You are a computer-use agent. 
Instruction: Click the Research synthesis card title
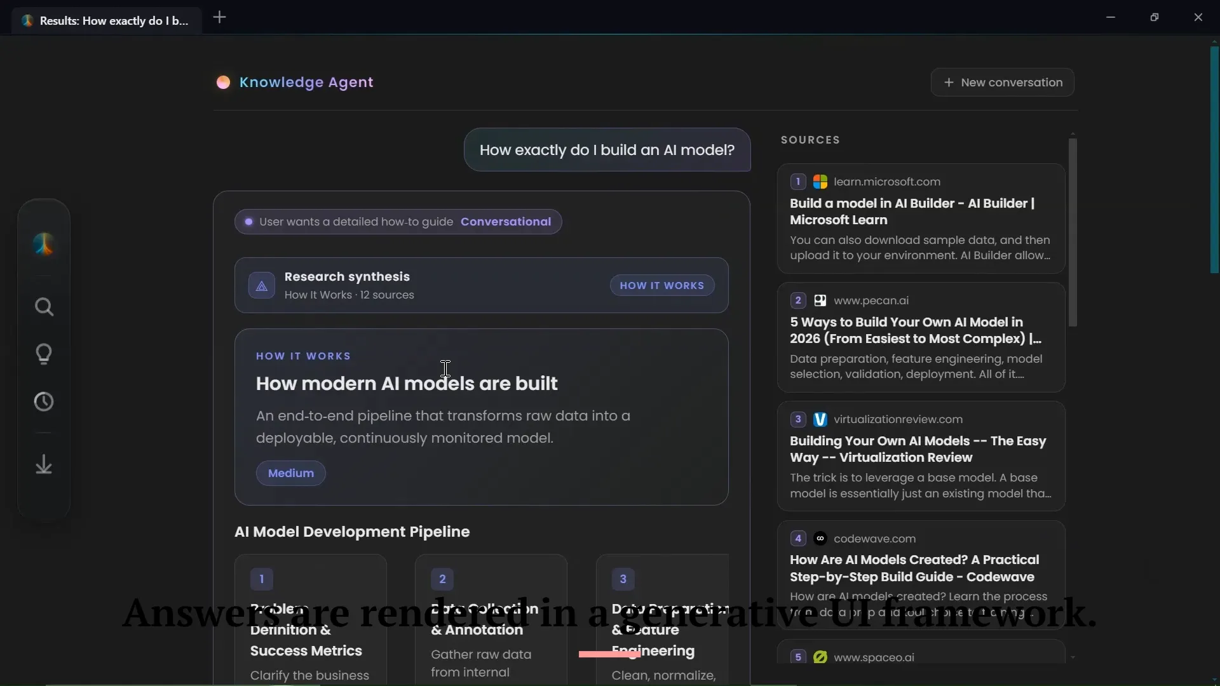(x=347, y=277)
